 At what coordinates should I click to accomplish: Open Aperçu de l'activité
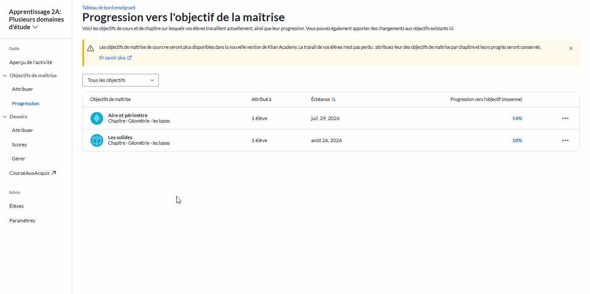(31, 62)
